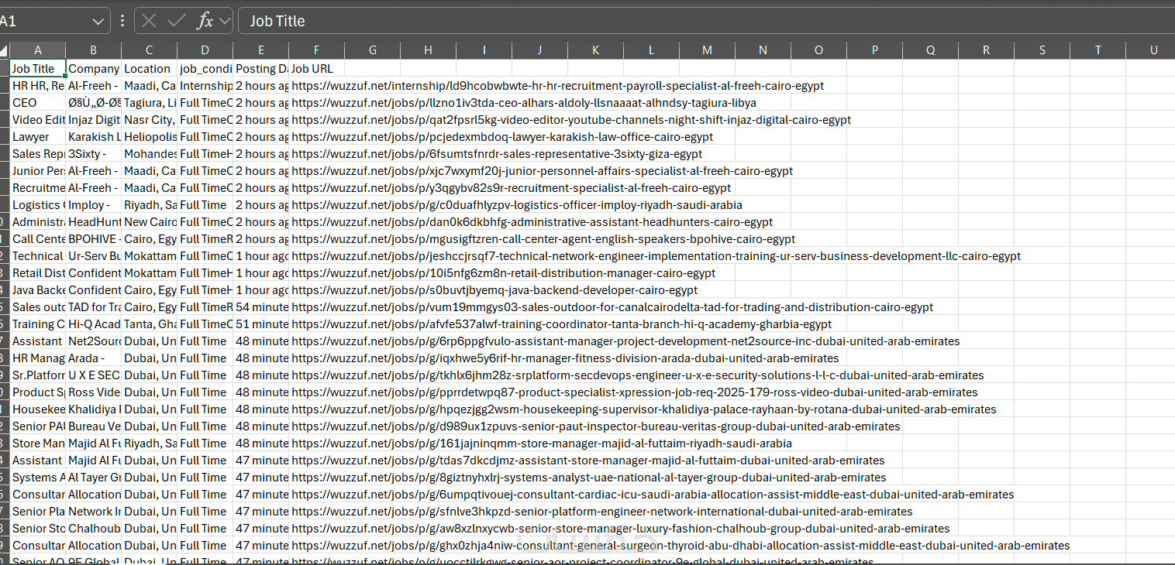Select the 'Sales Repr' job title cell

(x=38, y=153)
